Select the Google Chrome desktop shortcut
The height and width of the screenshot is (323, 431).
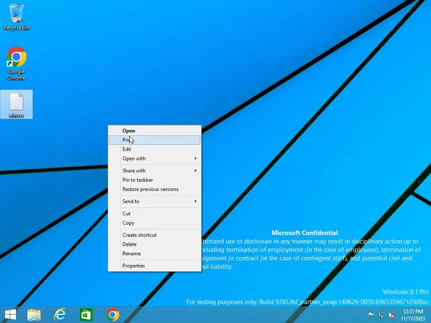pyautogui.click(x=16, y=64)
